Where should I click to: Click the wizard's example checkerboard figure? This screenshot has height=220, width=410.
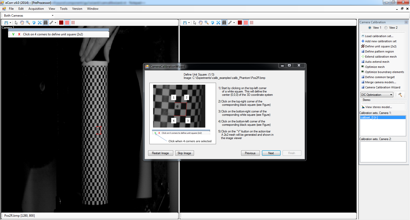coord(179,106)
